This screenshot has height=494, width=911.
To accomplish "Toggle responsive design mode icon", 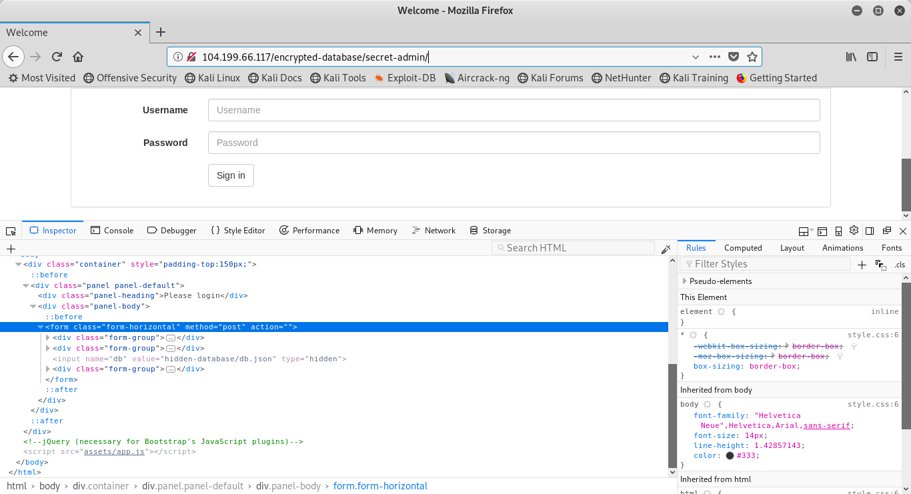I will (838, 231).
